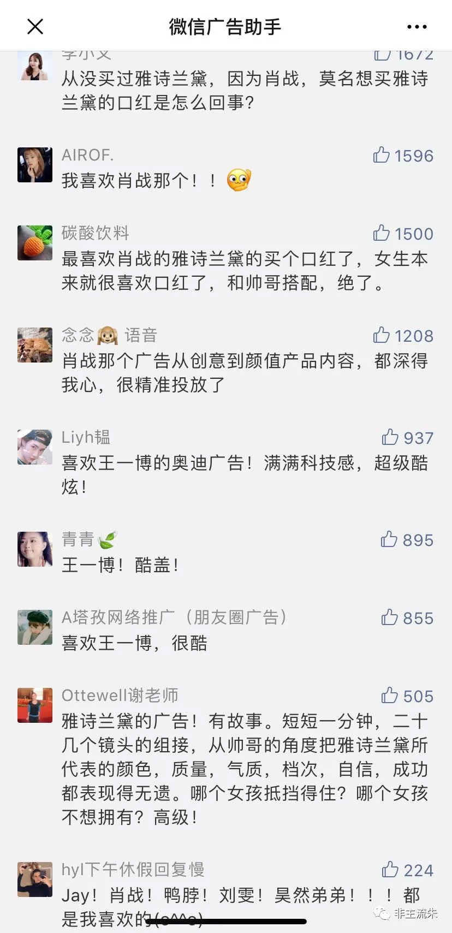Tap the like icon on Liyh韫's comment
452x933 pixels.
[x=390, y=438]
